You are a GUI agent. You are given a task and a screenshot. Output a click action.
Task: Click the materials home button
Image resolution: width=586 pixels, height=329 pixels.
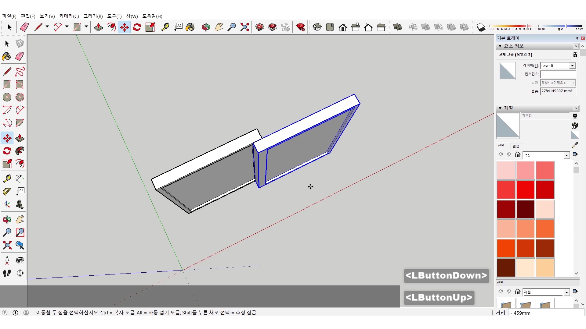(x=517, y=154)
